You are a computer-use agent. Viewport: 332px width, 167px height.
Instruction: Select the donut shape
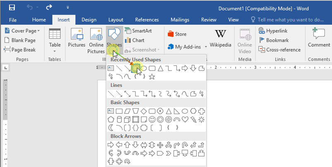click(160, 119)
